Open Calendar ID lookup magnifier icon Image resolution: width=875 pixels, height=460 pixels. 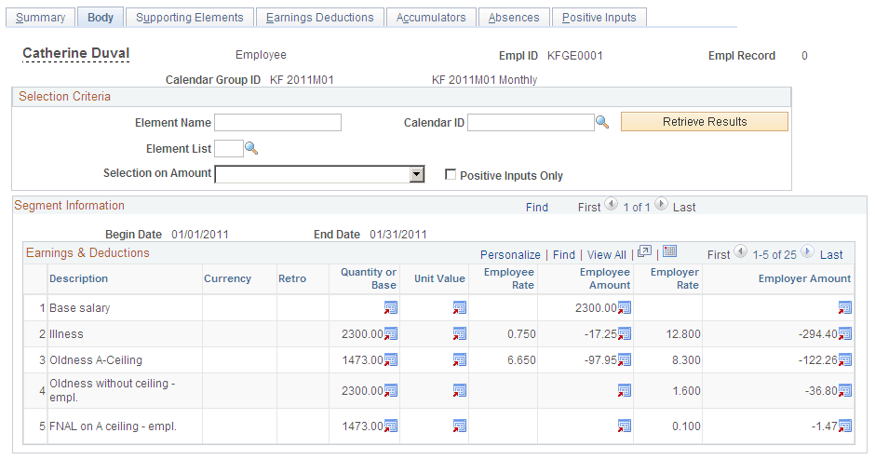click(602, 122)
